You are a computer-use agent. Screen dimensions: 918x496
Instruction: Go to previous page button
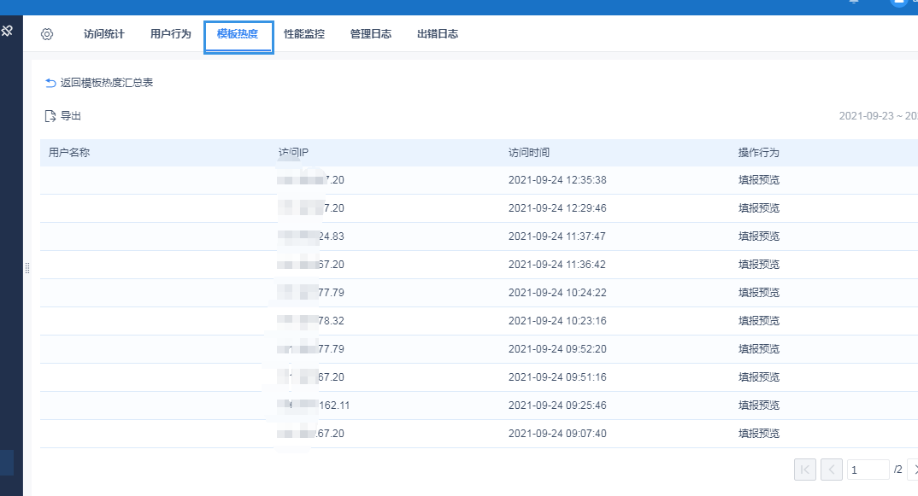point(832,470)
